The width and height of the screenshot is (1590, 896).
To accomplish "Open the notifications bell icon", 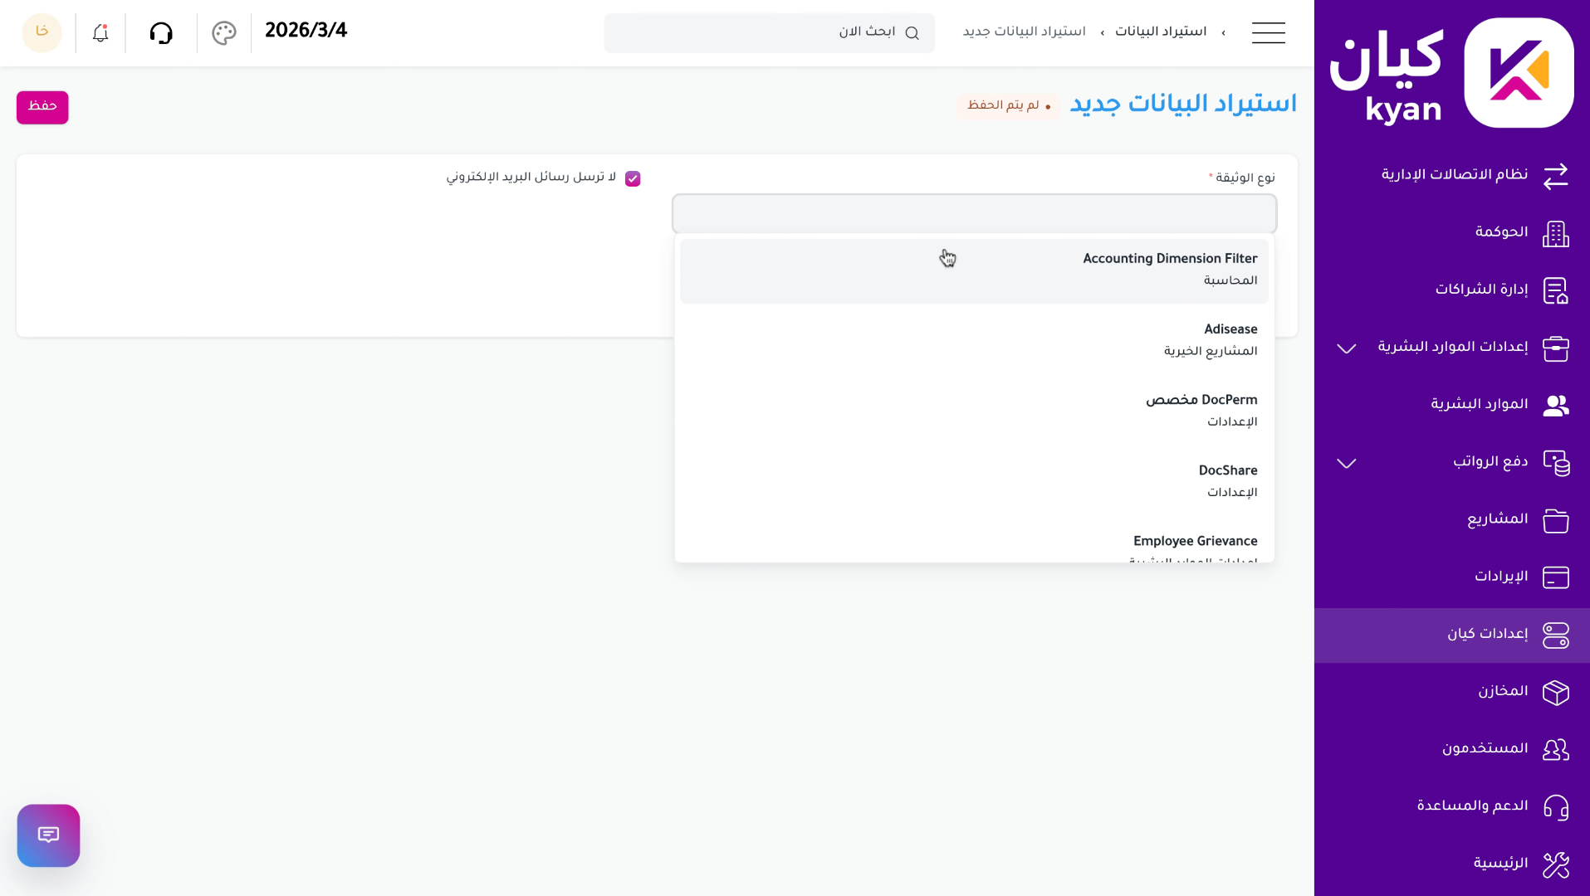I will click(x=99, y=32).
